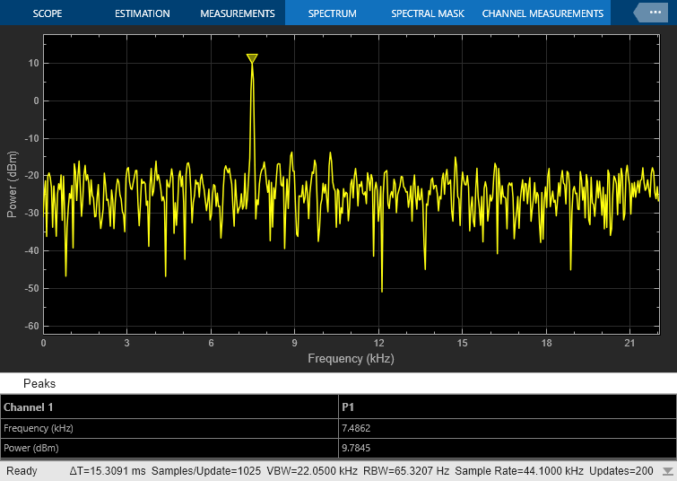The width and height of the screenshot is (677, 481).
Task: Open the MEASUREMENTS tab
Action: click(x=238, y=13)
